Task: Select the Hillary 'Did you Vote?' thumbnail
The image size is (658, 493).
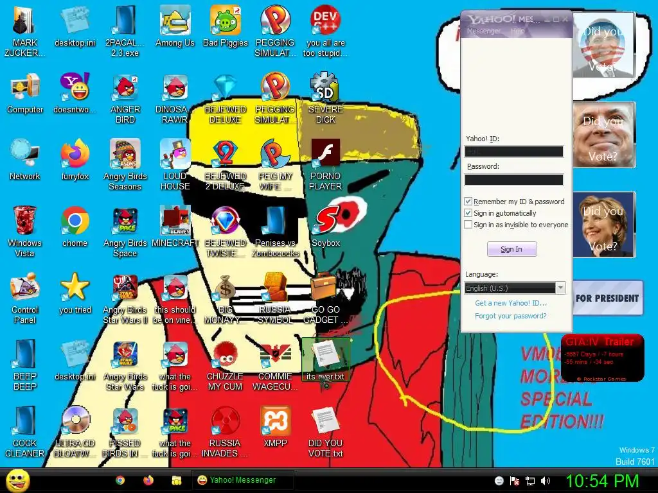Action: click(604, 225)
